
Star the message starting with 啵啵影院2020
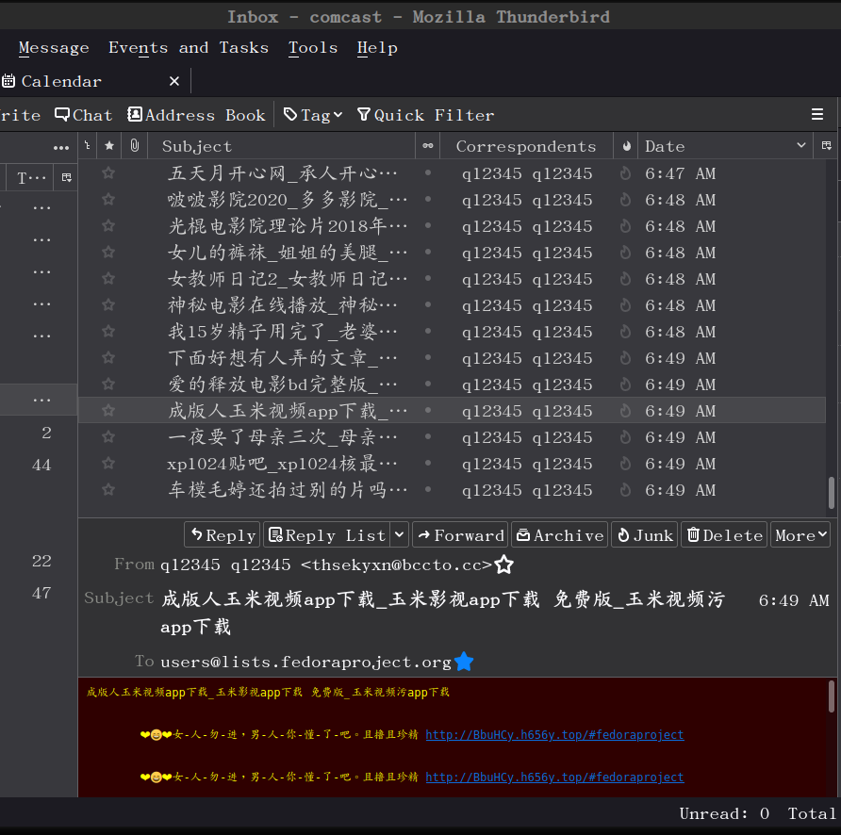coord(108,200)
